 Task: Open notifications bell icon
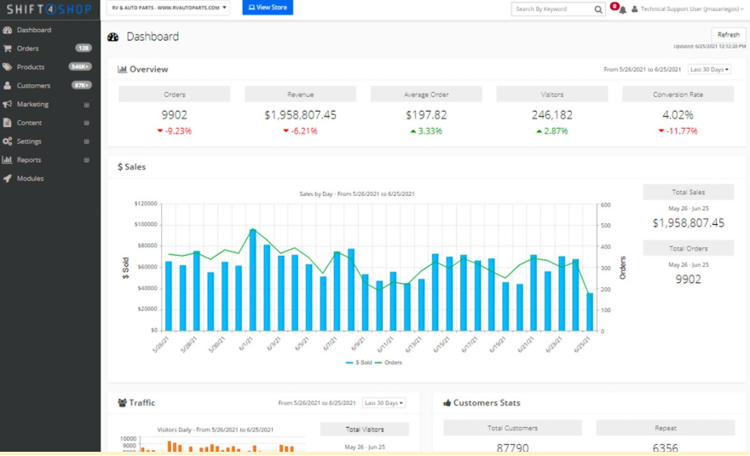click(x=622, y=10)
